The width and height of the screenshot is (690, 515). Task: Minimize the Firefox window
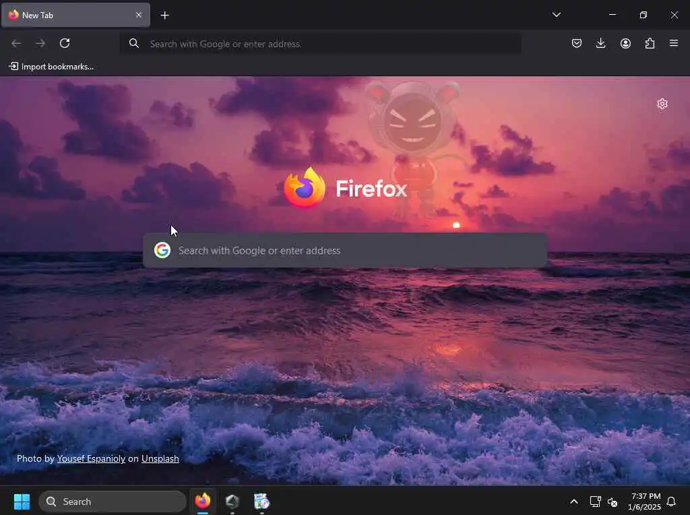coord(612,15)
